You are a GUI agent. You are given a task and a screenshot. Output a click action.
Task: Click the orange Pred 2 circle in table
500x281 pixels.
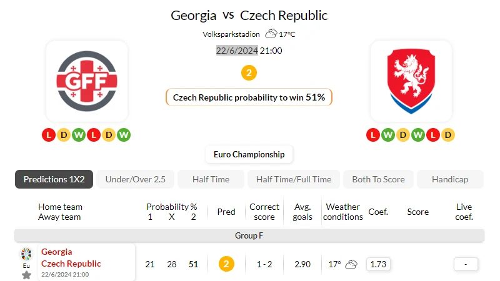tap(226, 264)
